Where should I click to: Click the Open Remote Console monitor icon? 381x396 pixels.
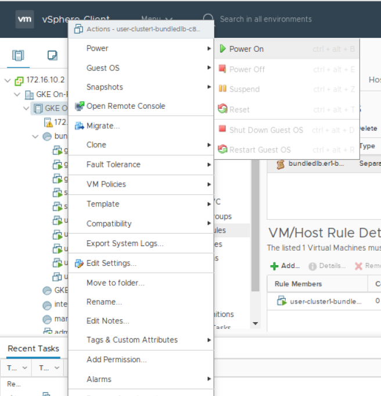(80, 106)
